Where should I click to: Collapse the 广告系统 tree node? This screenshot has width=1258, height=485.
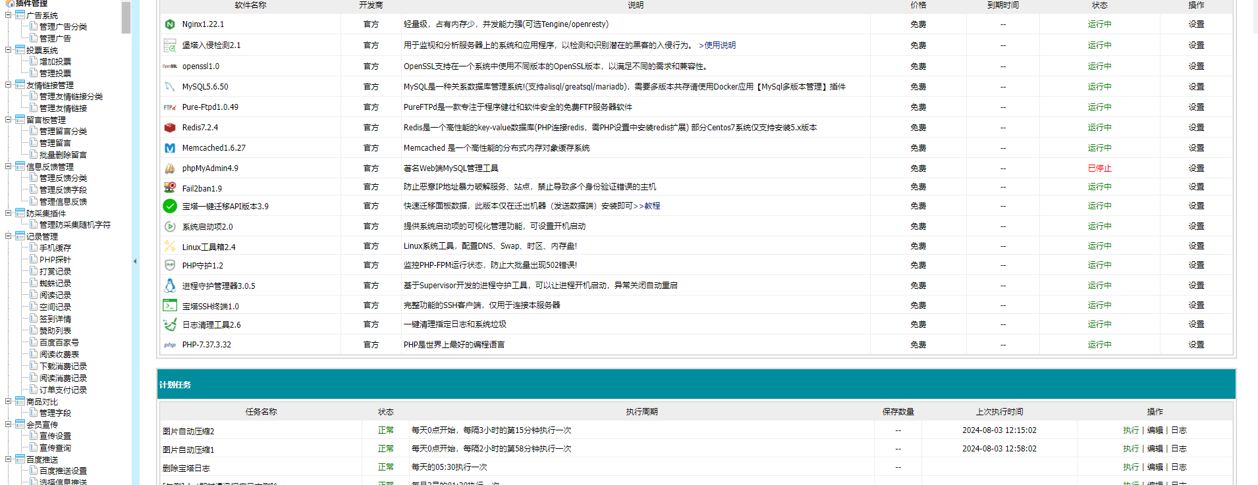(9, 14)
